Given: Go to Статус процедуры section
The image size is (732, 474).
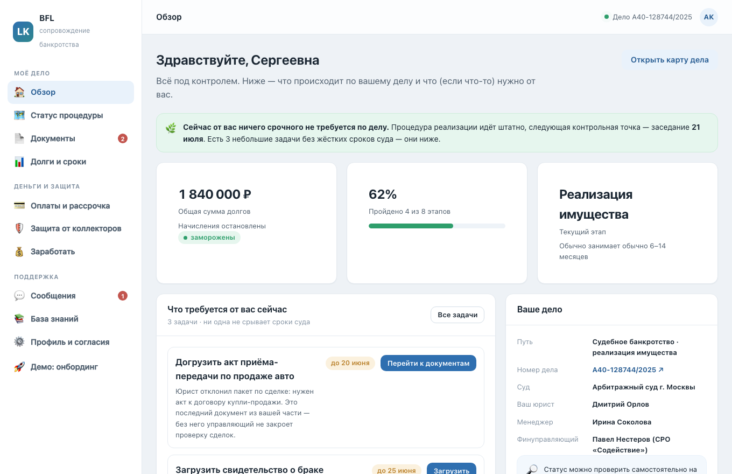Looking at the screenshot, I should [x=71, y=115].
